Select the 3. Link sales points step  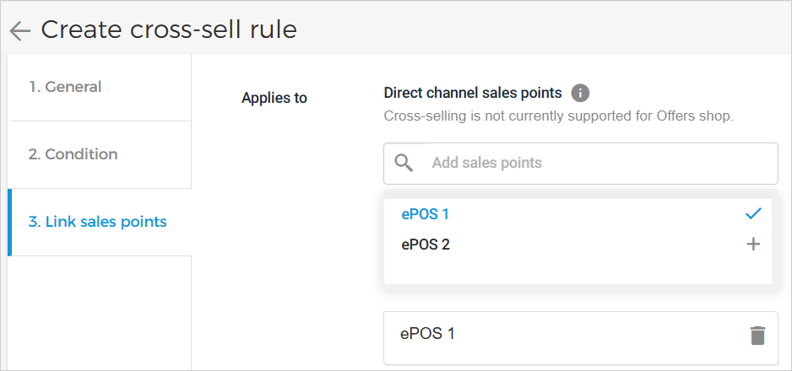click(x=98, y=222)
